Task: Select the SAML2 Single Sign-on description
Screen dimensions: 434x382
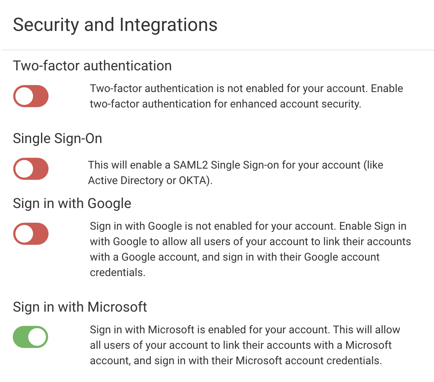Action: click(236, 172)
